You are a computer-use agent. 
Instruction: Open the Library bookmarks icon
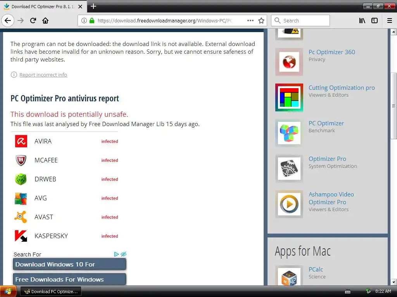[x=362, y=20]
